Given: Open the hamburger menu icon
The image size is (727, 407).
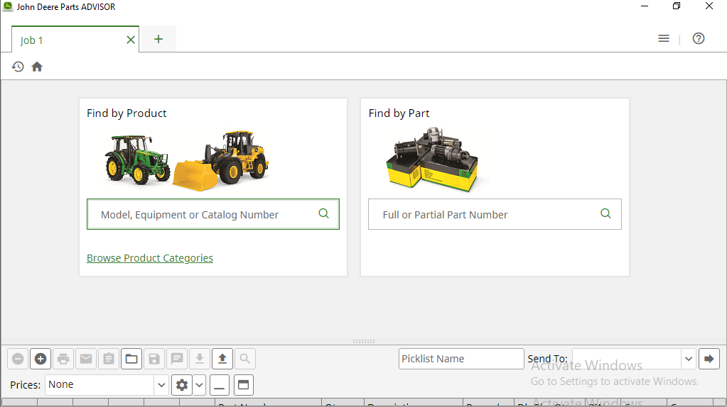Looking at the screenshot, I should coord(664,39).
